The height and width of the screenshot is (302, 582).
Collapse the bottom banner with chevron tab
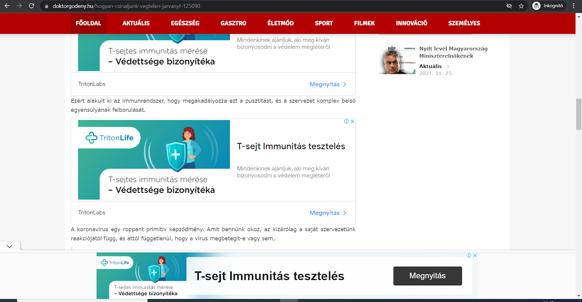(x=10, y=246)
